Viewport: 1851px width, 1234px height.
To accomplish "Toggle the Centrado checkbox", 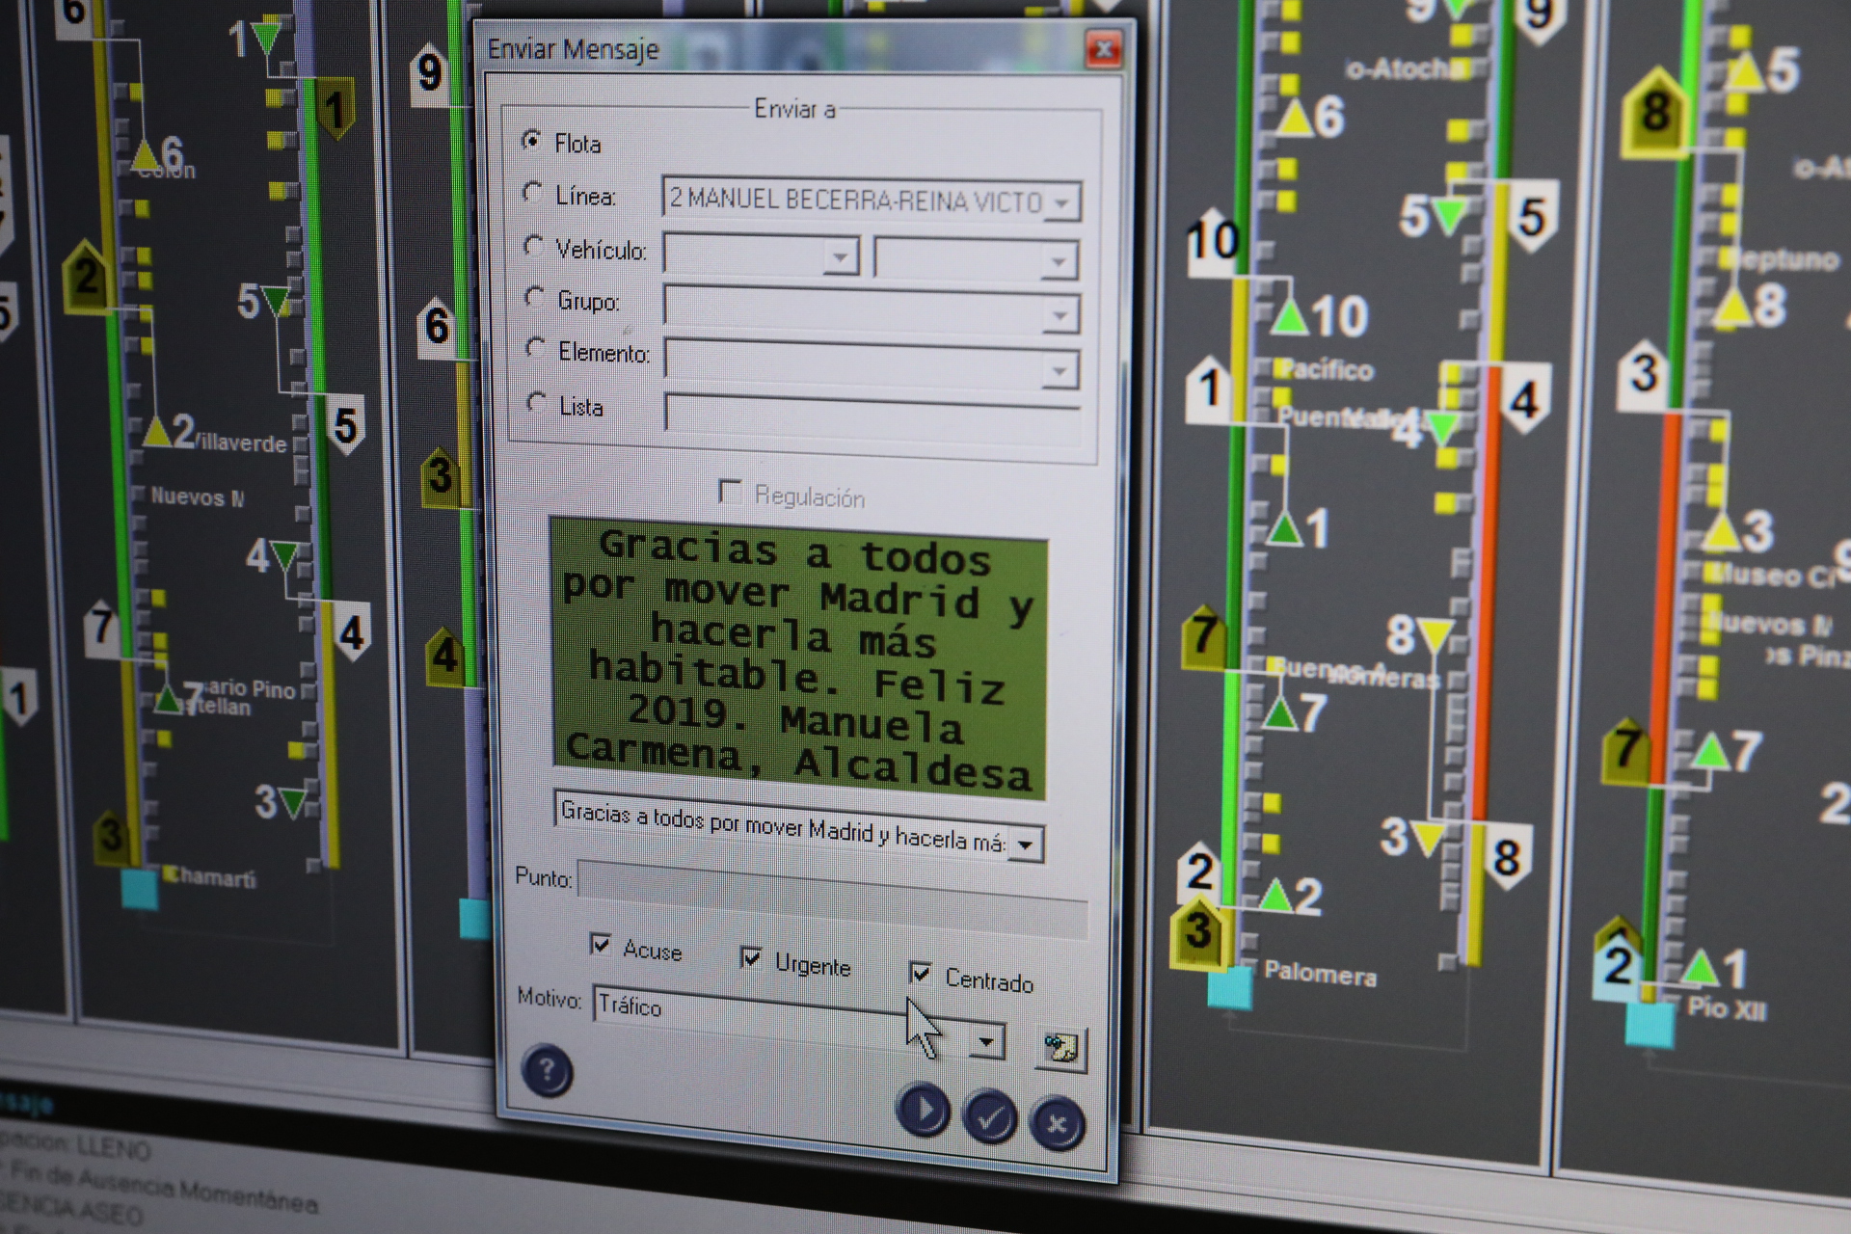I will [x=921, y=973].
